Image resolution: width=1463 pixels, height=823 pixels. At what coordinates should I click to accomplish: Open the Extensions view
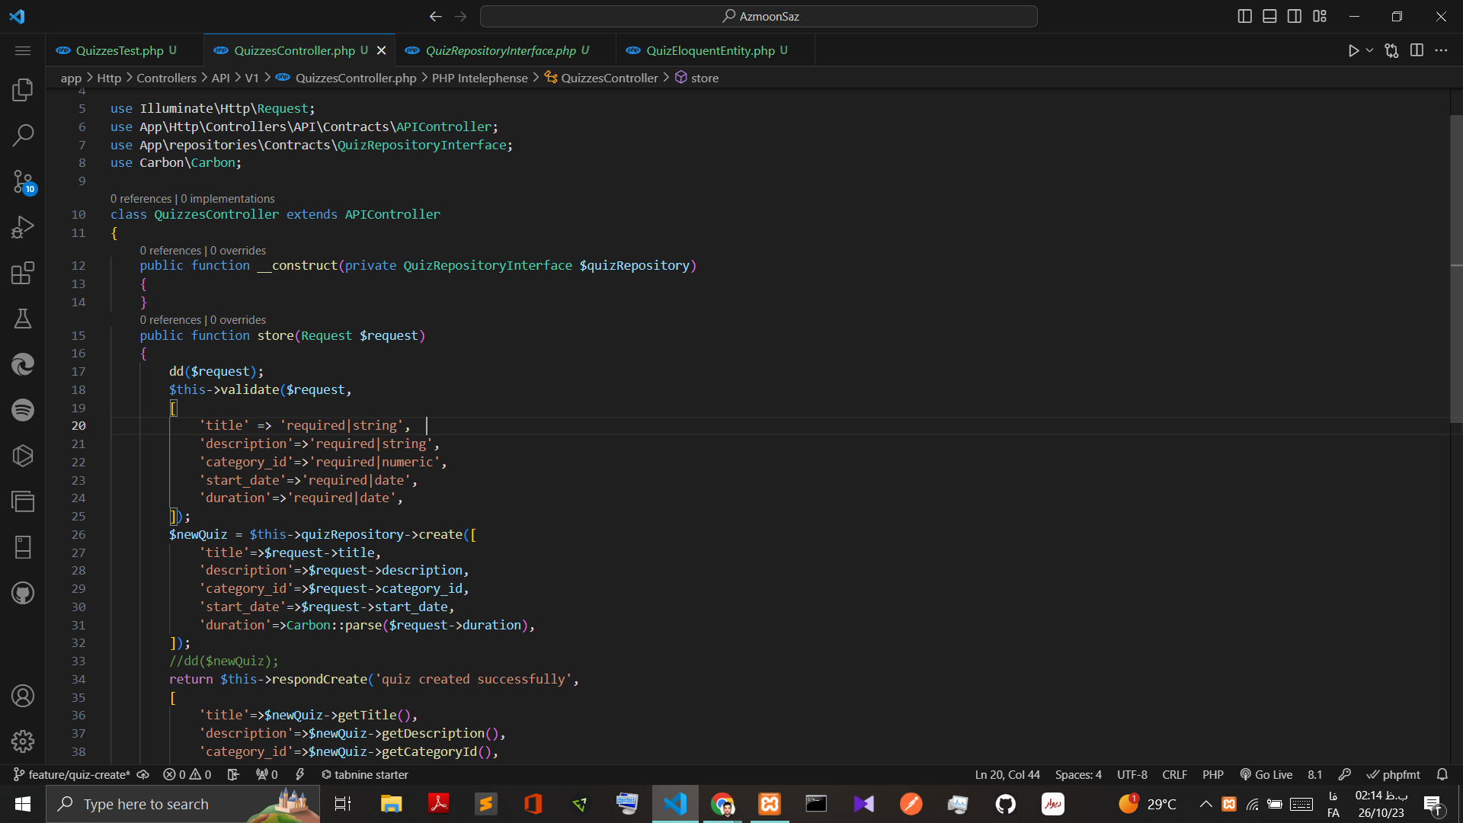coord(23,273)
